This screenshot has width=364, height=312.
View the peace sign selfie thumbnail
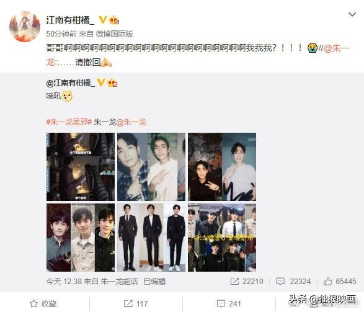[222, 167]
